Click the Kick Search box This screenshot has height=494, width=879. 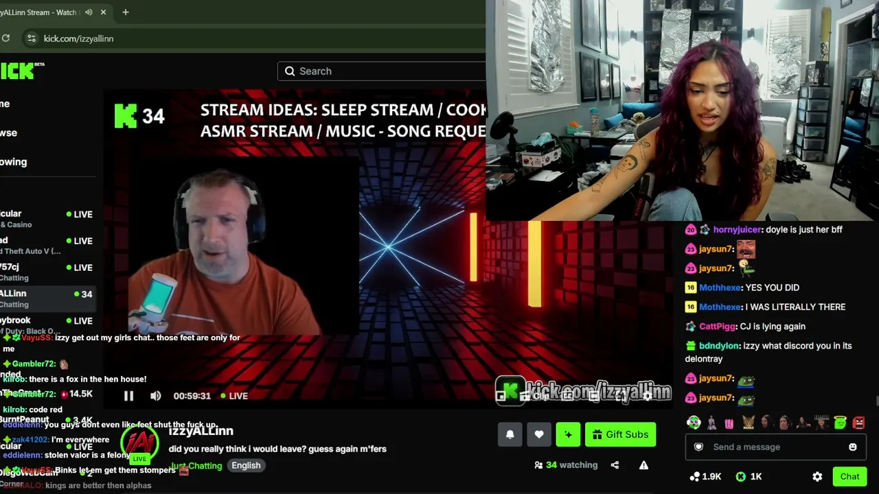coord(382,71)
